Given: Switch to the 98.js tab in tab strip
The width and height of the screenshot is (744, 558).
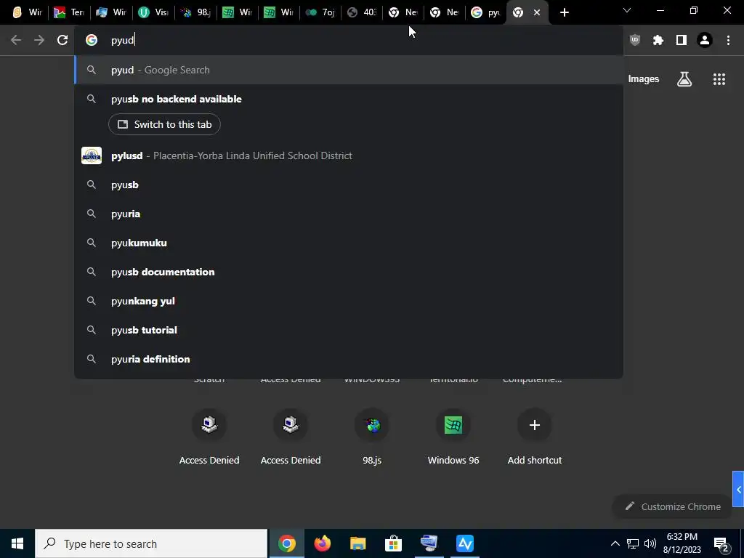Looking at the screenshot, I should click(x=196, y=12).
